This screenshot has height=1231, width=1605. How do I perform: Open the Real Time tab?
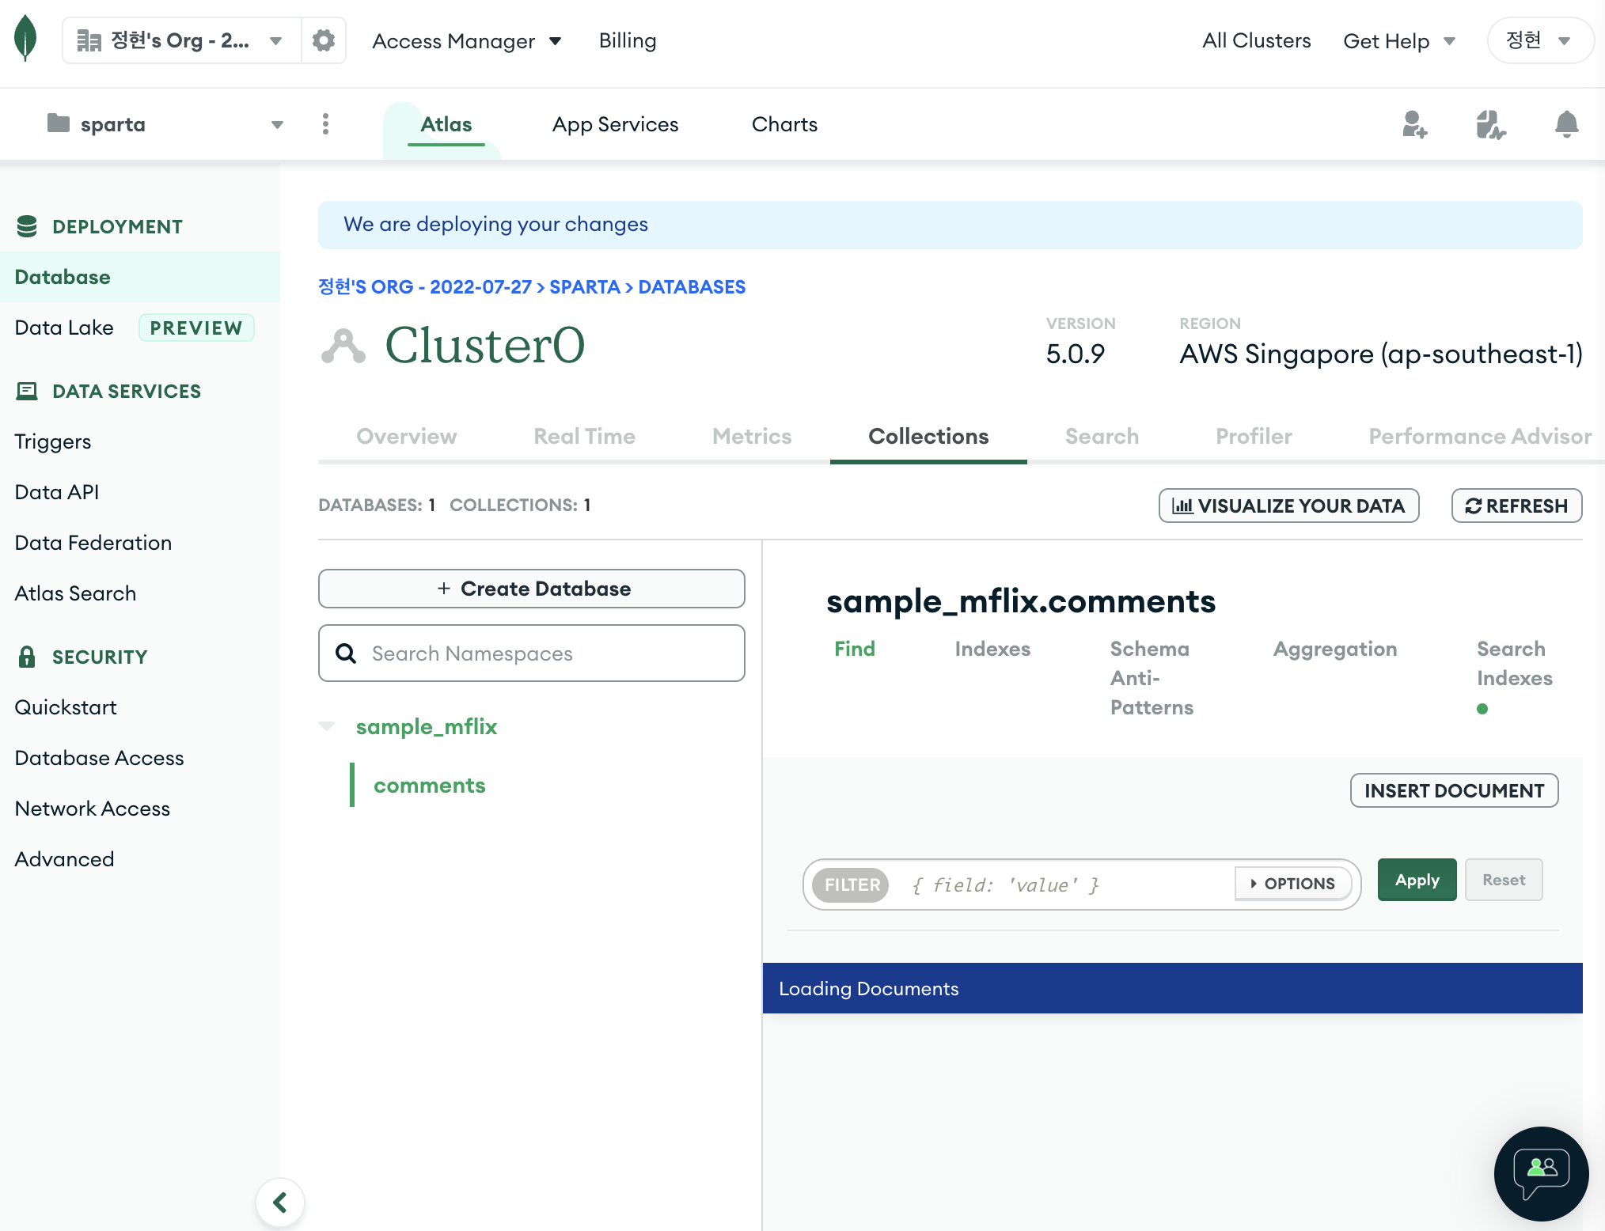pos(585,436)
